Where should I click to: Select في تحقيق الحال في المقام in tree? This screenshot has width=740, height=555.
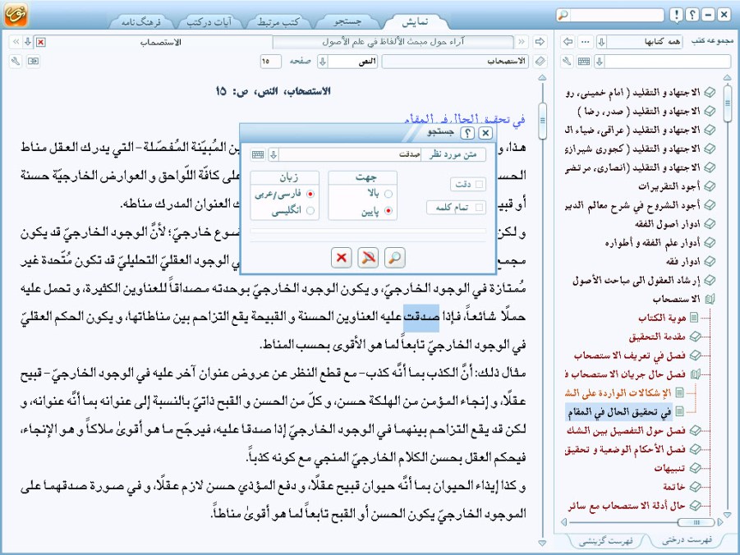[x=619, y=412]
